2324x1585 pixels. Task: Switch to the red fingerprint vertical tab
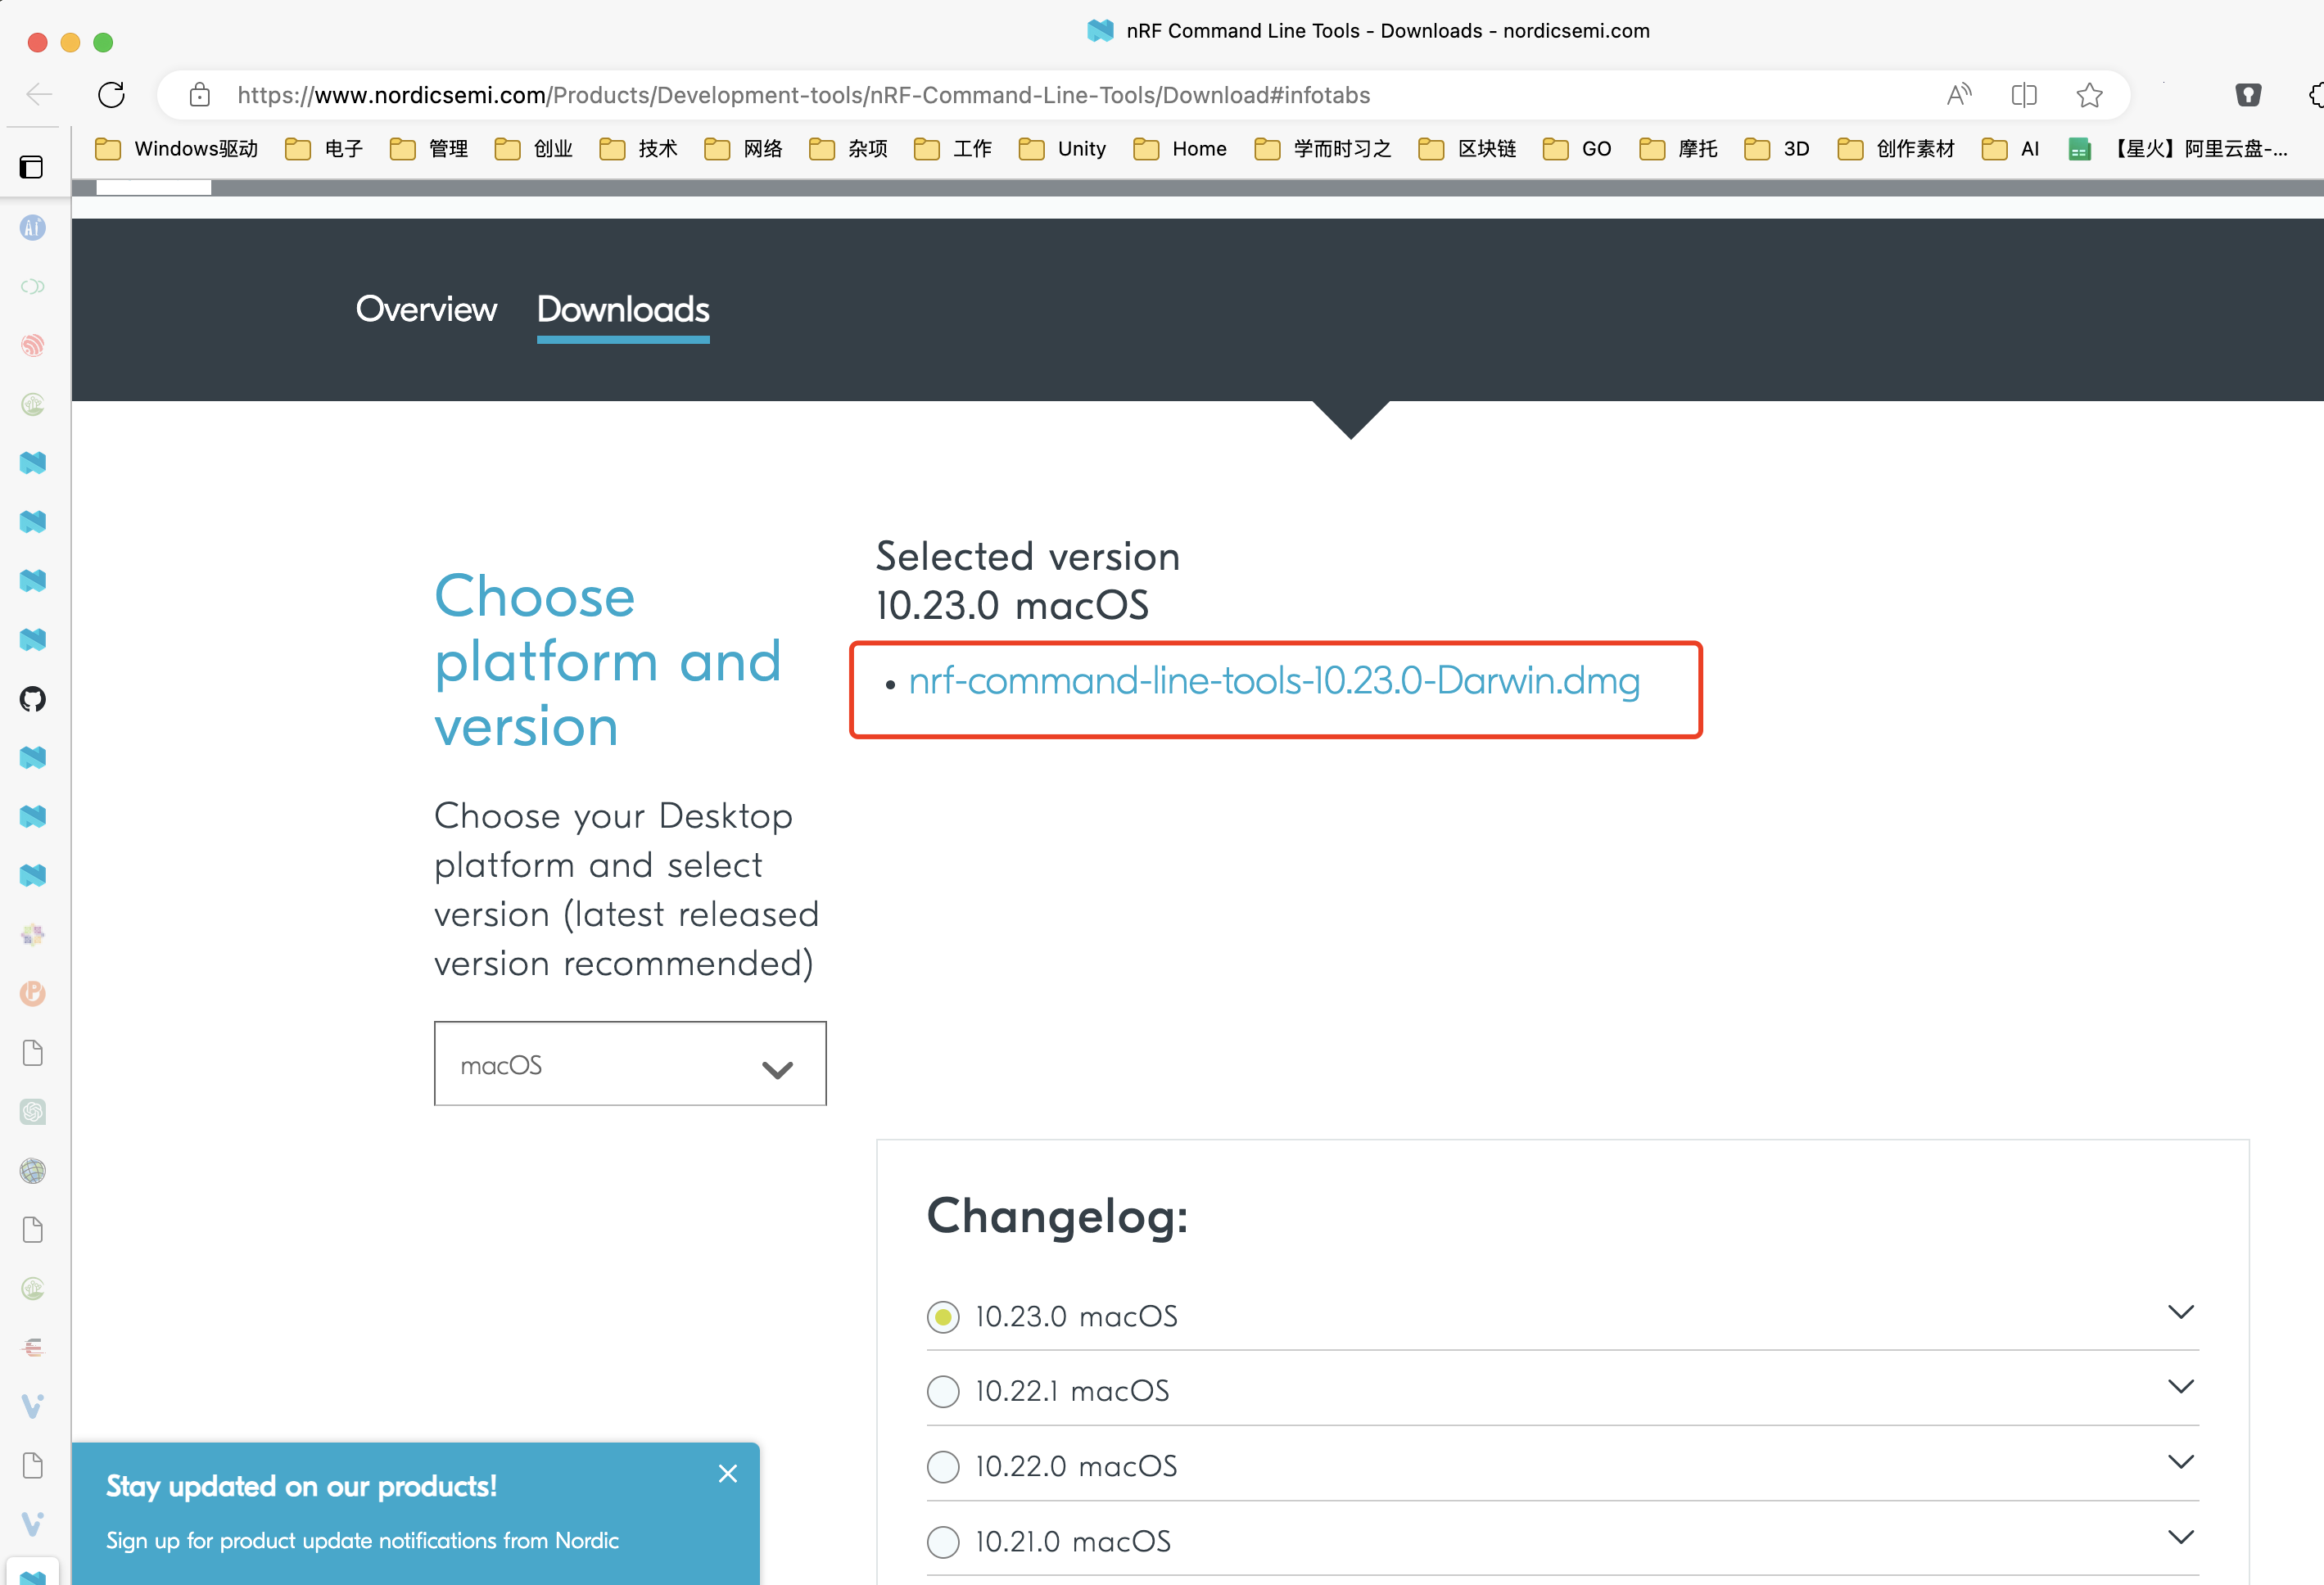[x=33, y=346]
